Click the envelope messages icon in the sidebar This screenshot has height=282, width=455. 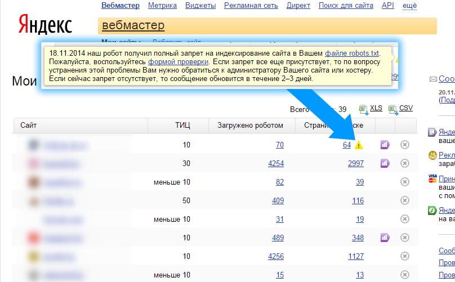pyautogui.click(x=433, y=79)
